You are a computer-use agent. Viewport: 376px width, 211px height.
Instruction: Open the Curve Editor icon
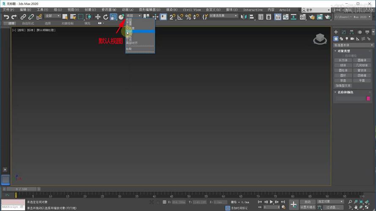[285, 17]
